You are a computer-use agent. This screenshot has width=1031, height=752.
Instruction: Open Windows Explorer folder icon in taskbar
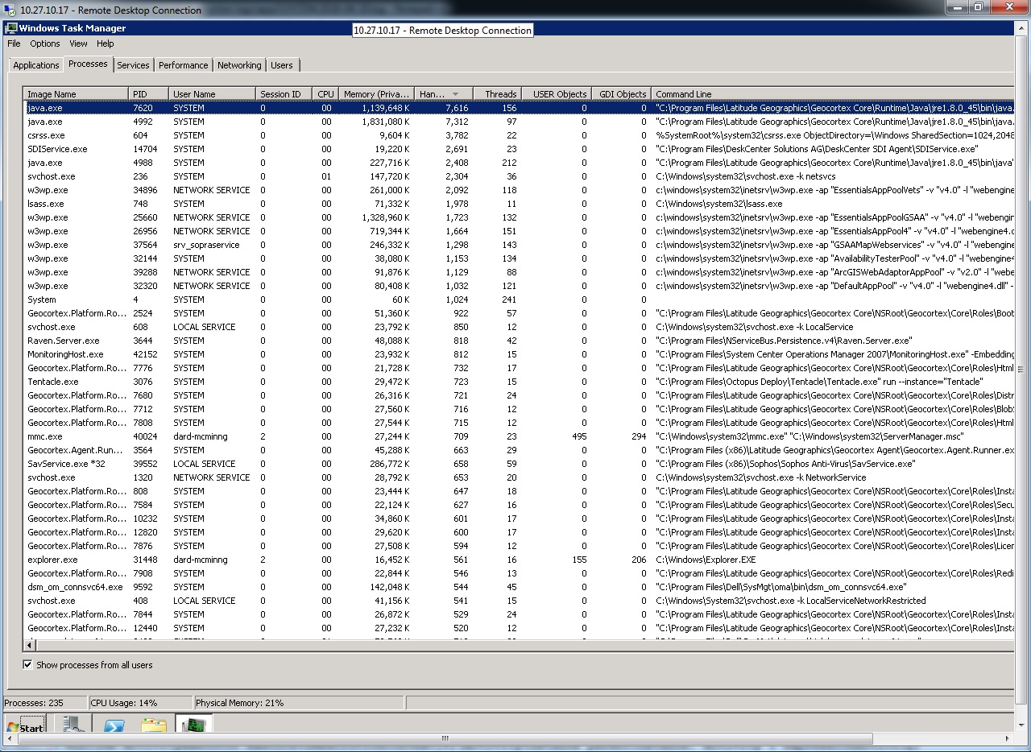(x=154, y=725)
